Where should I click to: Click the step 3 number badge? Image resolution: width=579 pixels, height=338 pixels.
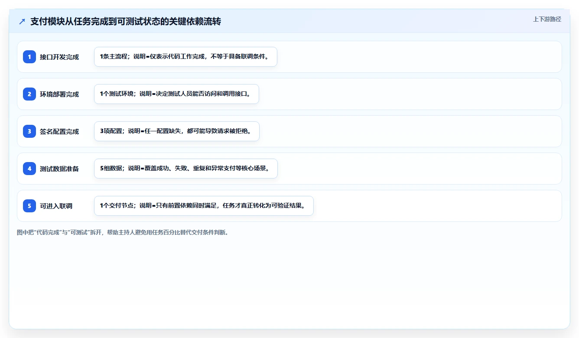coord(29,131)
